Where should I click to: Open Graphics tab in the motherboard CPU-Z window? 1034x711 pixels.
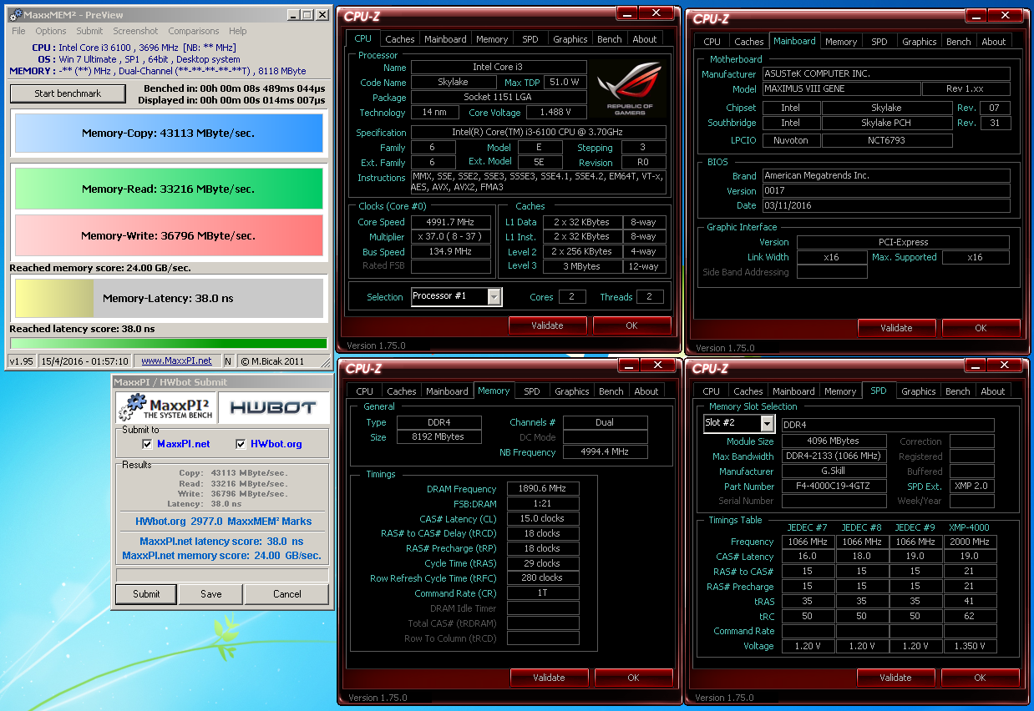click(920, 42)
